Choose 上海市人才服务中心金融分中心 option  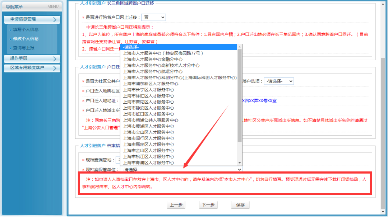[153, 59]
